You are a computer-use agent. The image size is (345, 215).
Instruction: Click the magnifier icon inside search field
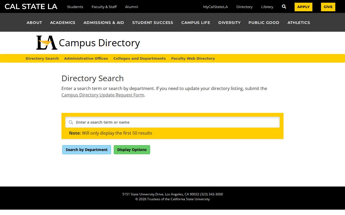pos(71,122)
